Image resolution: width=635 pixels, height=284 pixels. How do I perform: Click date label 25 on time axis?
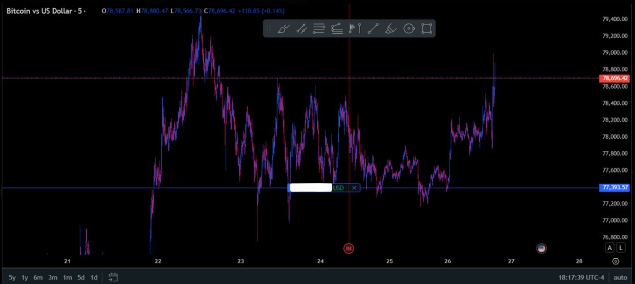(390, 262)
